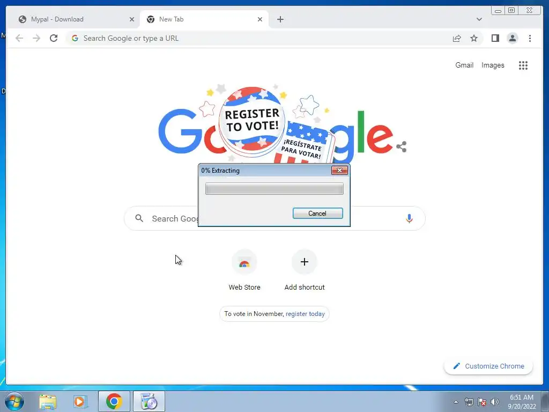Share this page via the share icon
The height and width of the screenshot is (412, 549).
[x=457, y=38]
